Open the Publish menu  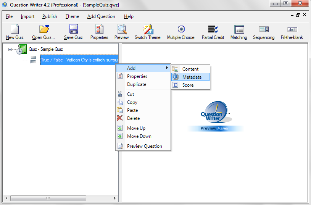50,16
